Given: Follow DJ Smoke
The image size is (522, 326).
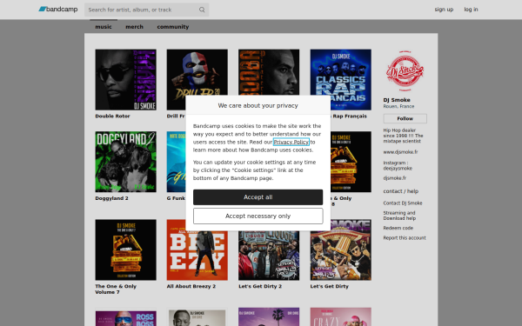Looking at the screenshot, I should [x=405, y=118].
